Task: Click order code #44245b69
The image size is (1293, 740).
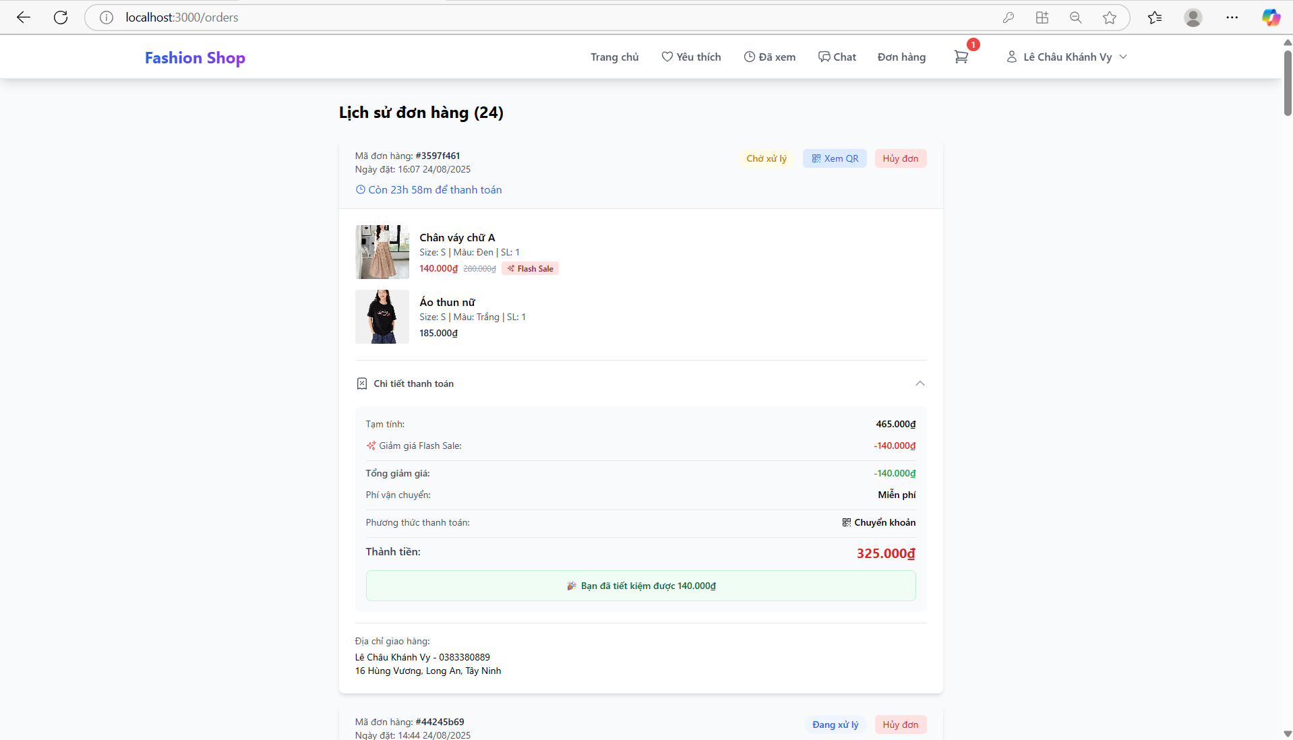Action: coord(440,722)
